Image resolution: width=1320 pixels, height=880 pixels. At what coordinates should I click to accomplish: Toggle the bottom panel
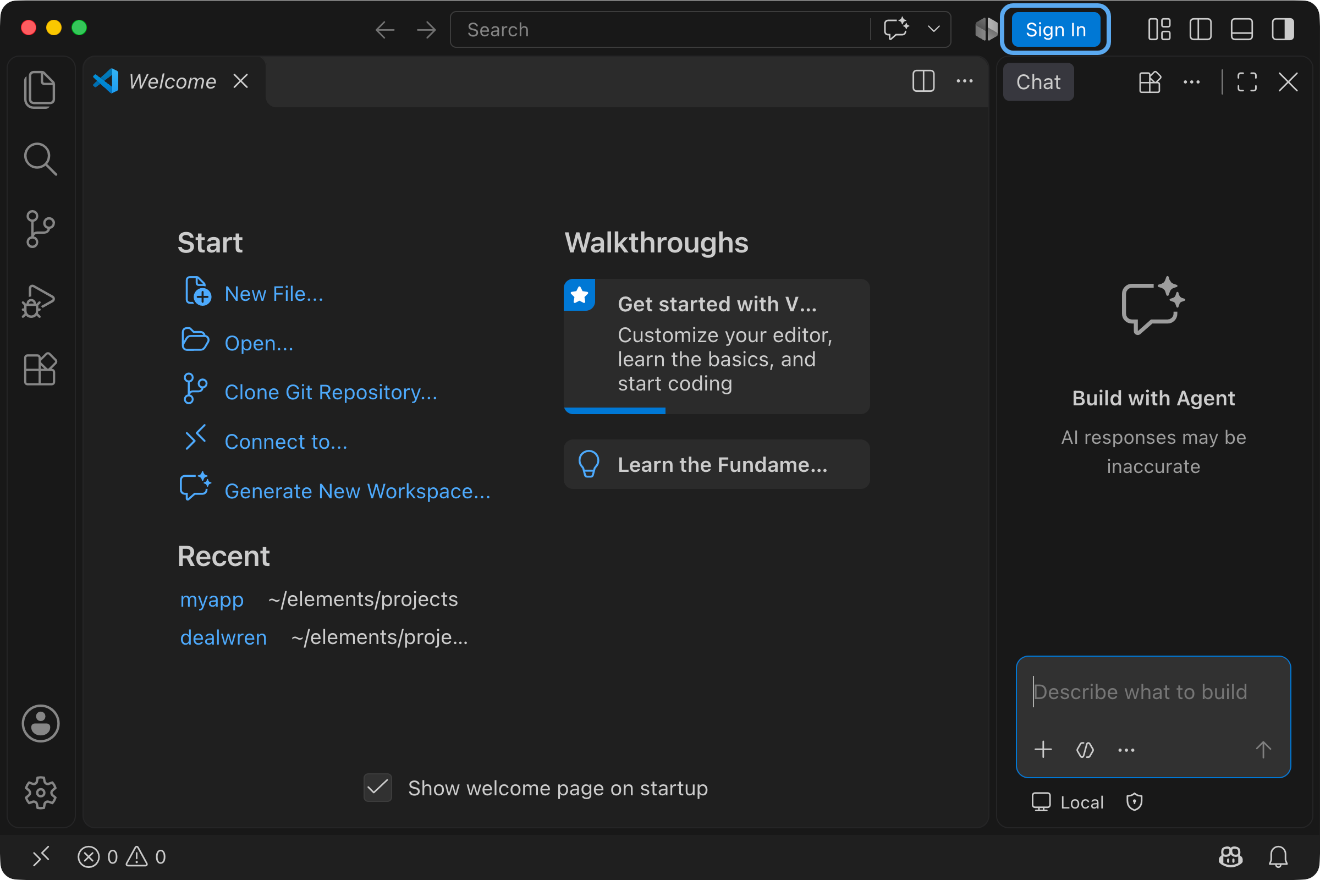point(1241,29)
